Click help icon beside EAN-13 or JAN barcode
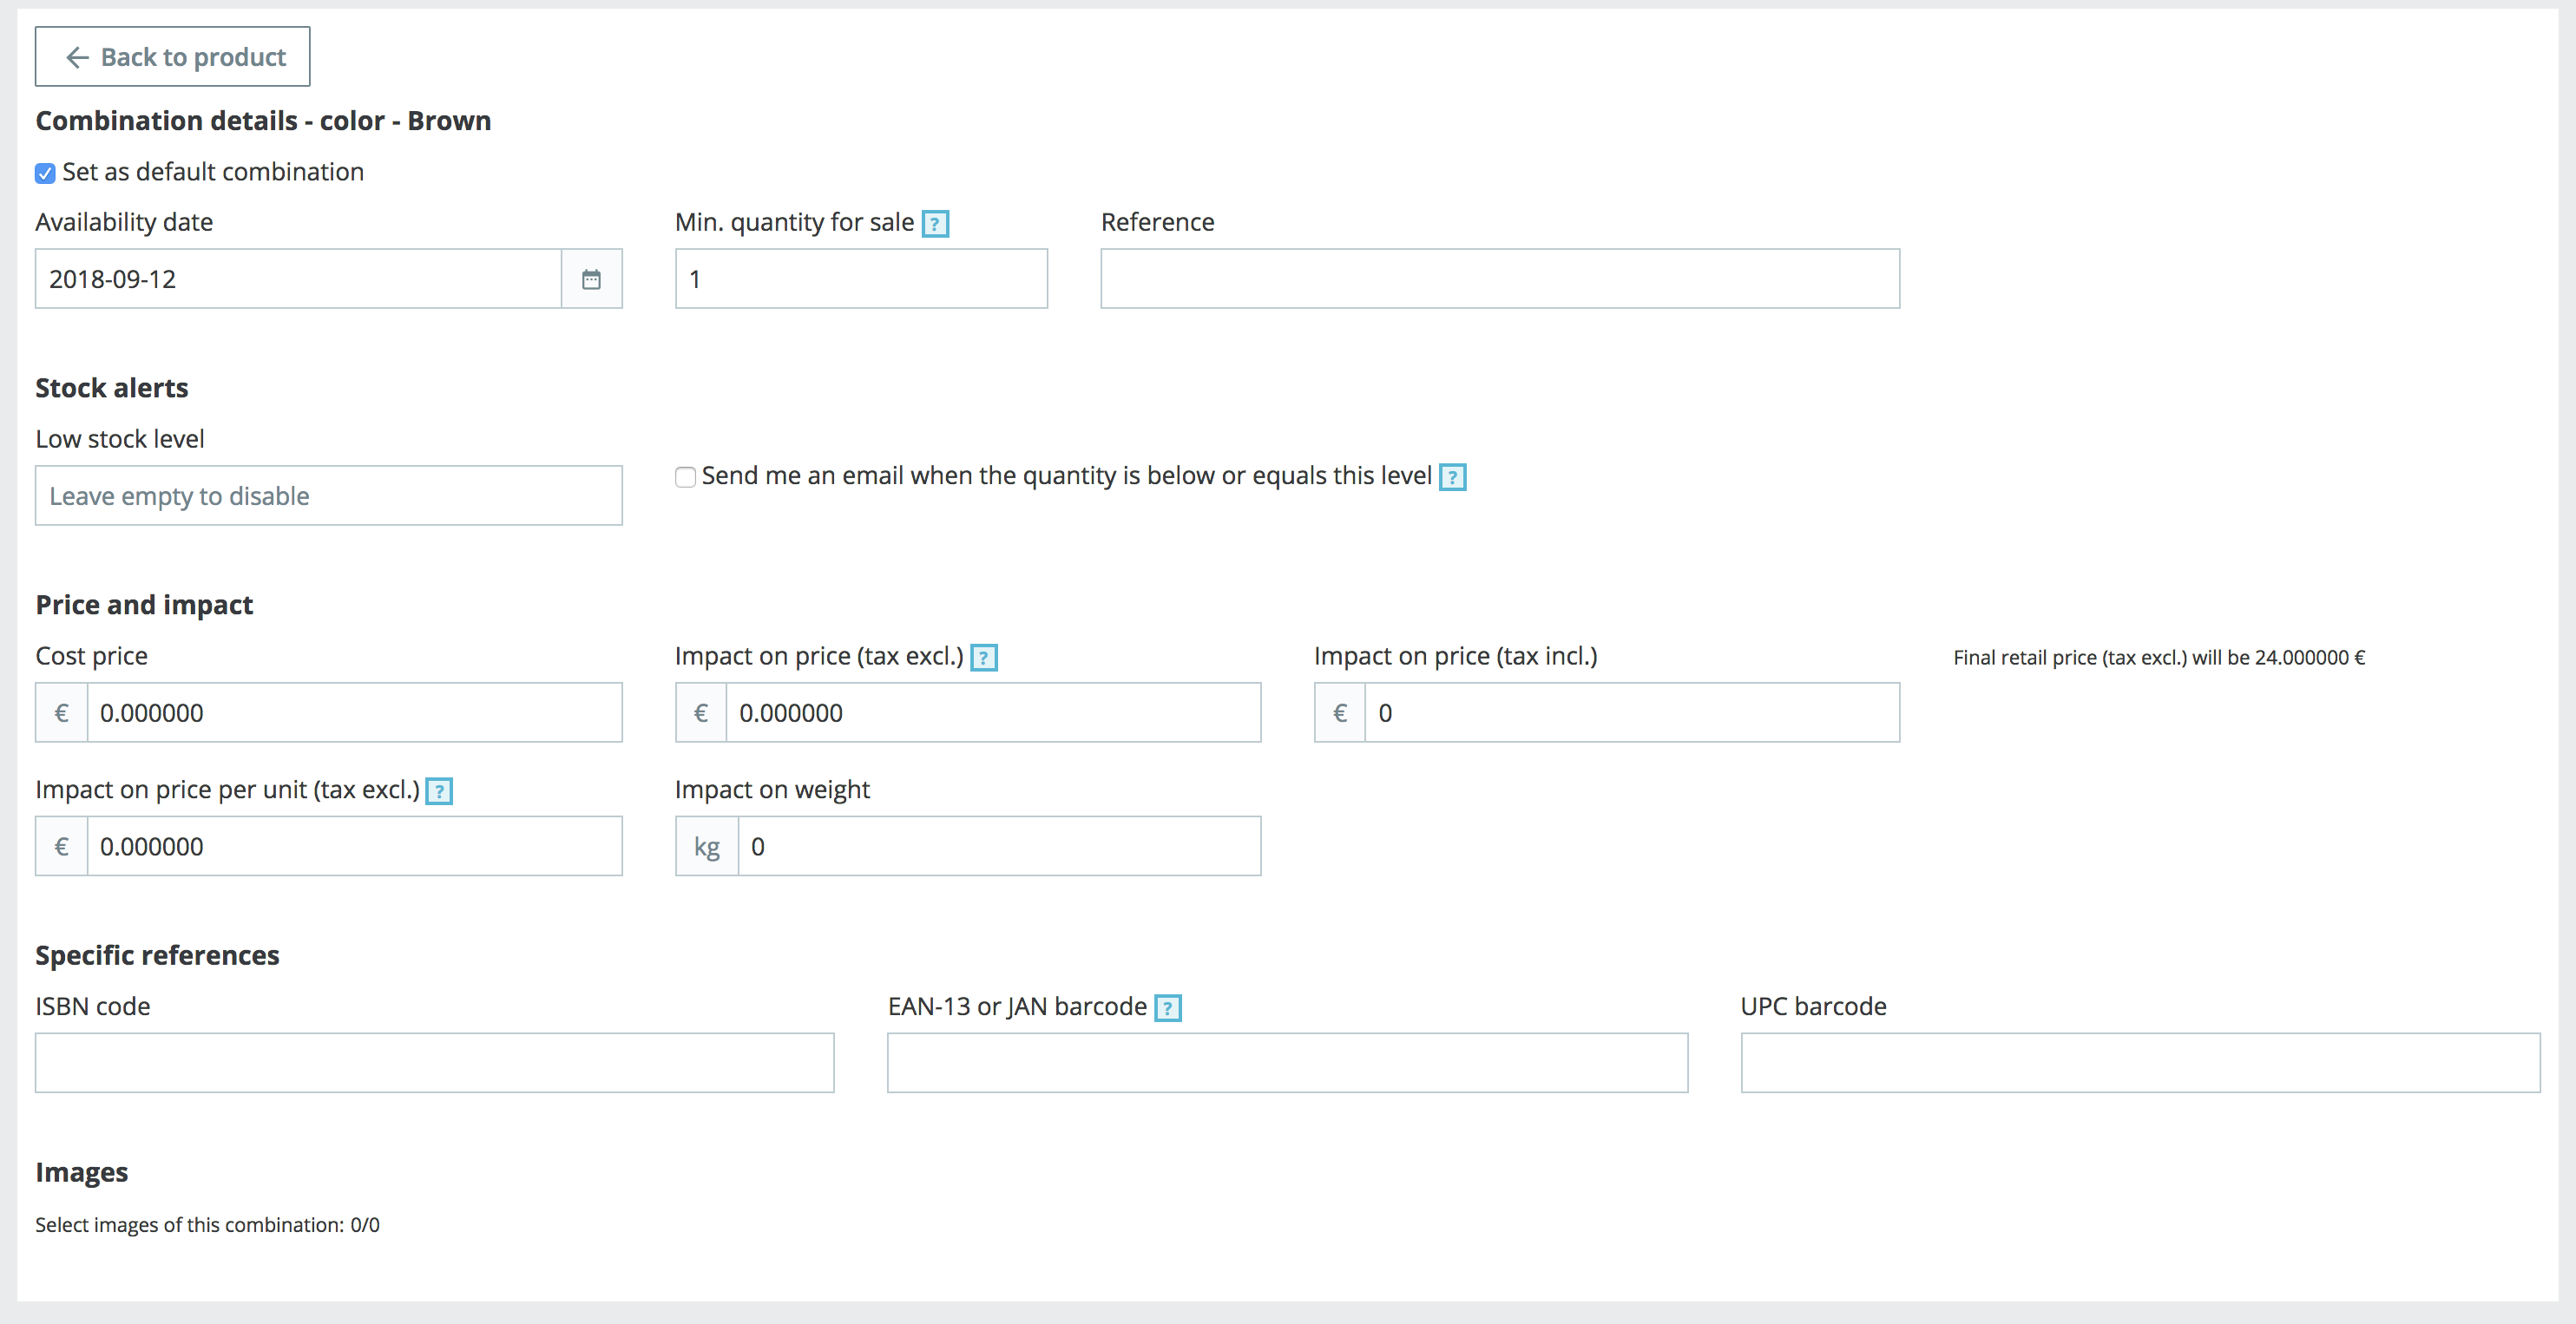The height and width of the screenshot is (1324, 2576). pos(1167,1008)
